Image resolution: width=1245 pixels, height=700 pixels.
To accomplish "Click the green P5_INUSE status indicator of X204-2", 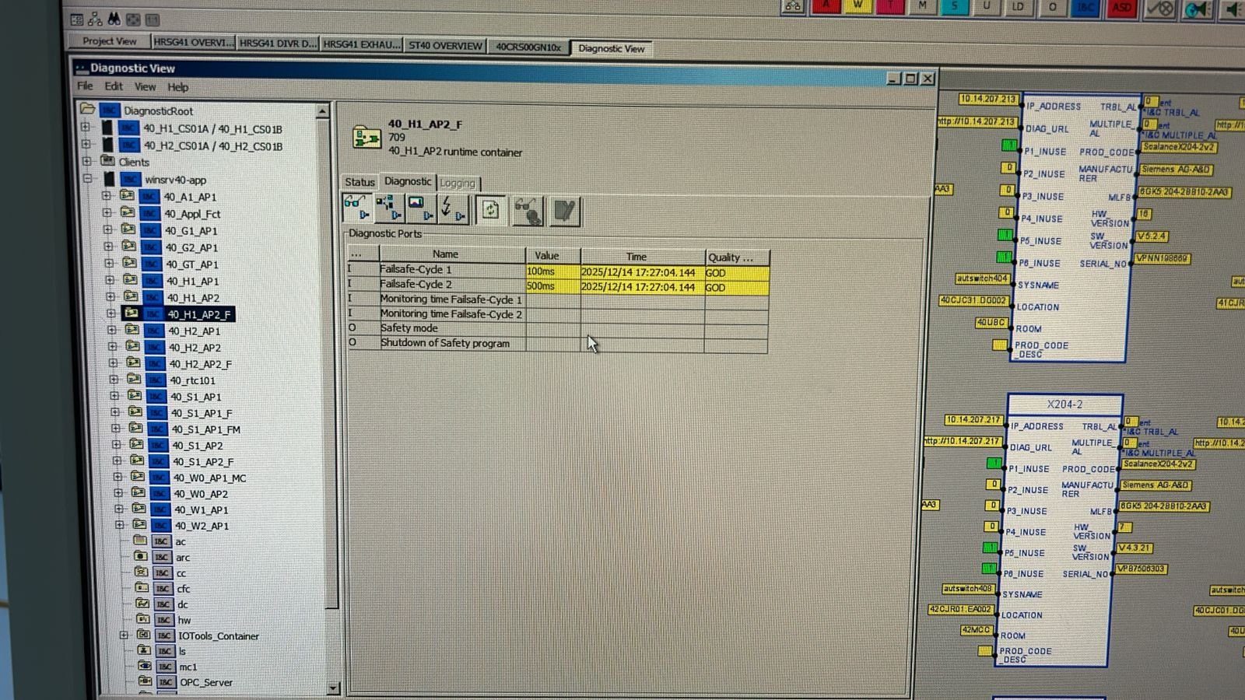I will [990, 548].
